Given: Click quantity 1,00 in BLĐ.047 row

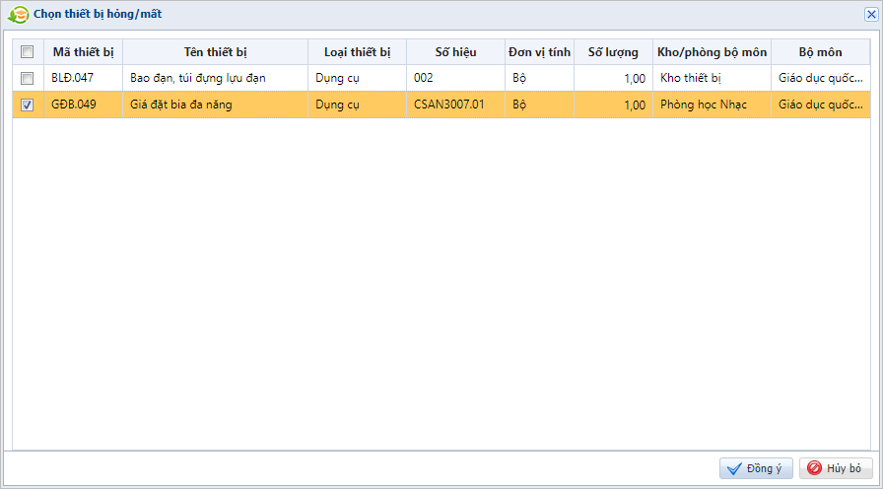Looking at the screenshot, I should 613,78.
